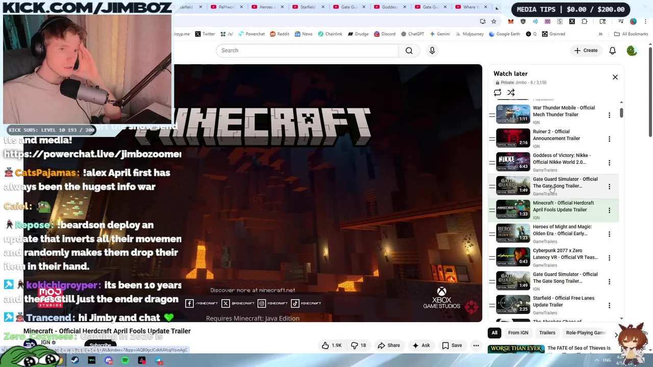Open the Powerchat bookmark

[x=251, y=34]
